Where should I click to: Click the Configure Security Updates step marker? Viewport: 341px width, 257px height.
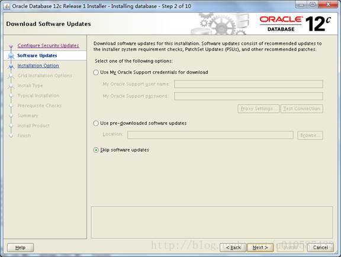(11, 46)
